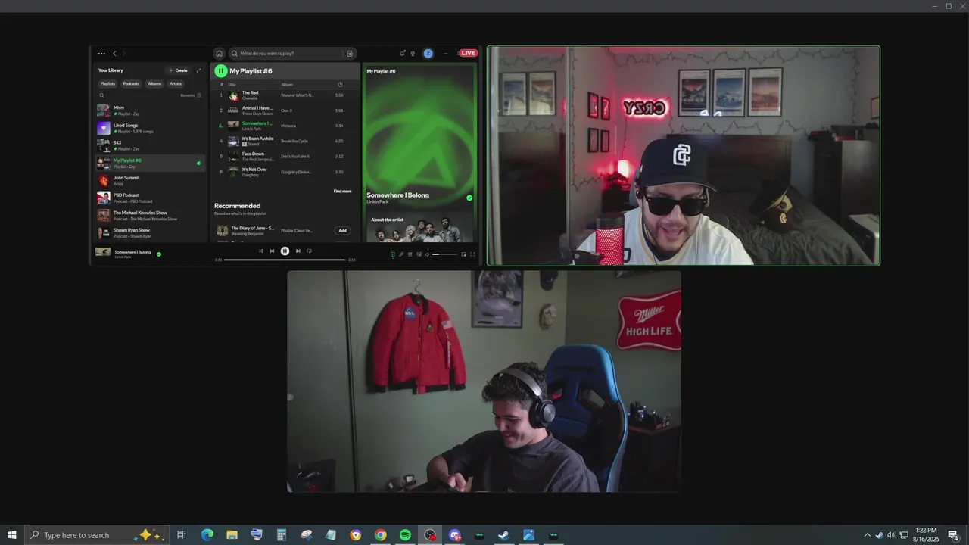Toggle the saved checkmark in bottom player bar

(158, 254)
